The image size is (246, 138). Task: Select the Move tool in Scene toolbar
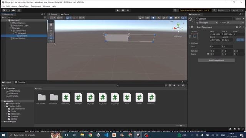point(51,28)
